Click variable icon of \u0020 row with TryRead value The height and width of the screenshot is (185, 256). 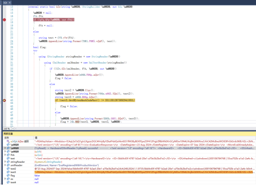point(8,148)
